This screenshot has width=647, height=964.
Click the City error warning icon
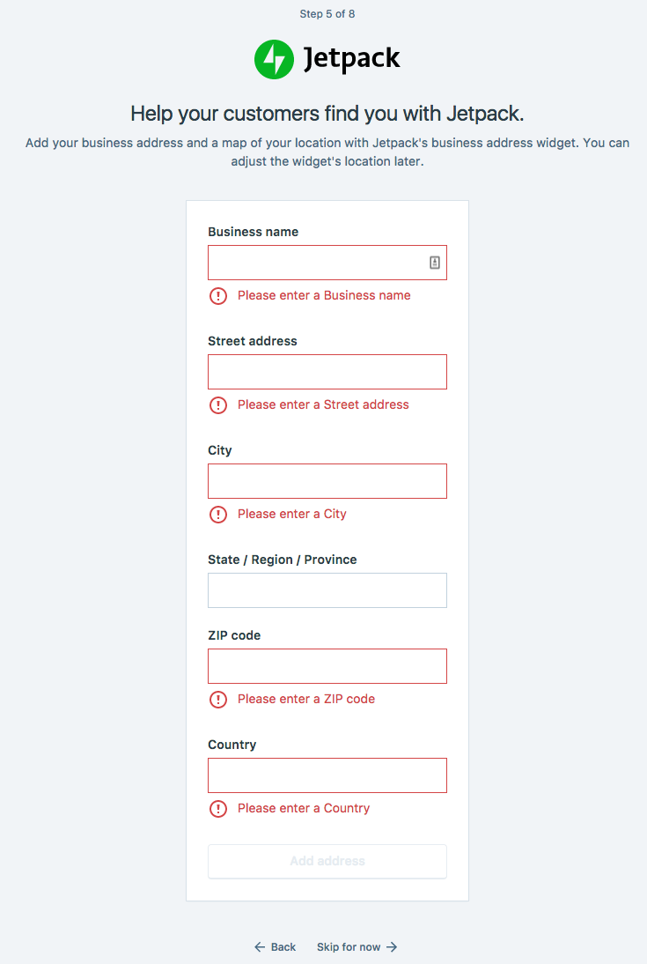(218, 515)
